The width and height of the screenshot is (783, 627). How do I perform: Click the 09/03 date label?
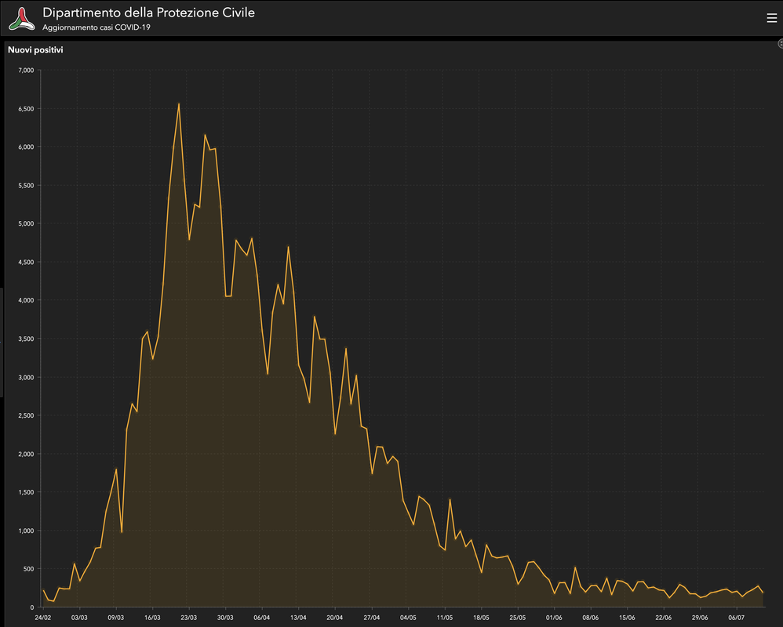click(x=116, y=618)
